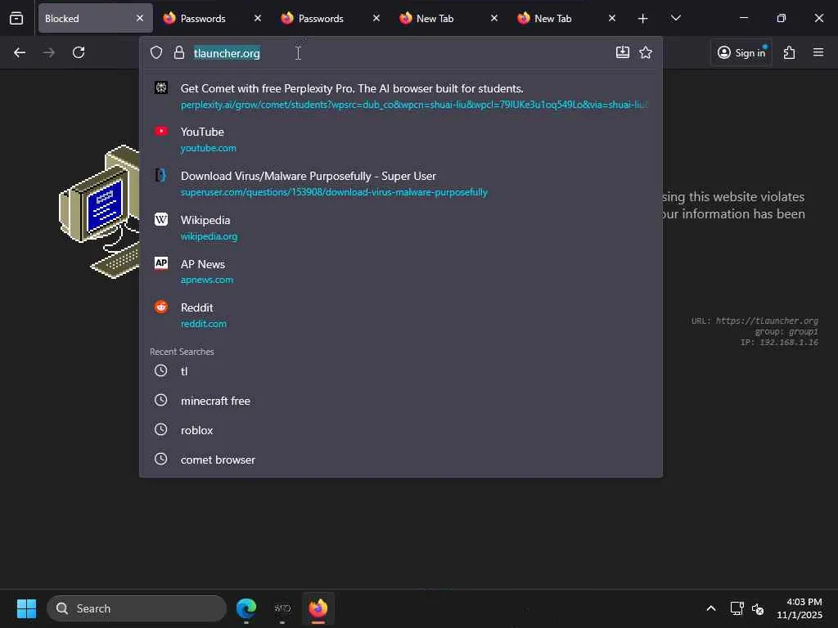The width and height of the screenshot is (838, 628).
Task: Click the Perplexity suggestion icon
Action: 161,87
